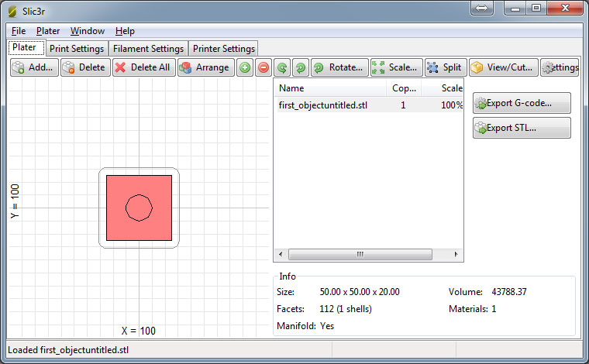Click the Manifold value Yes

coord(327,326)
